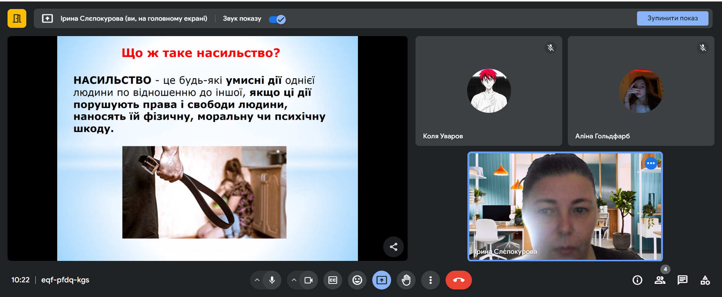Expand video settings arrow beside camera
This screenshot has height=297, width=722.
294,280
